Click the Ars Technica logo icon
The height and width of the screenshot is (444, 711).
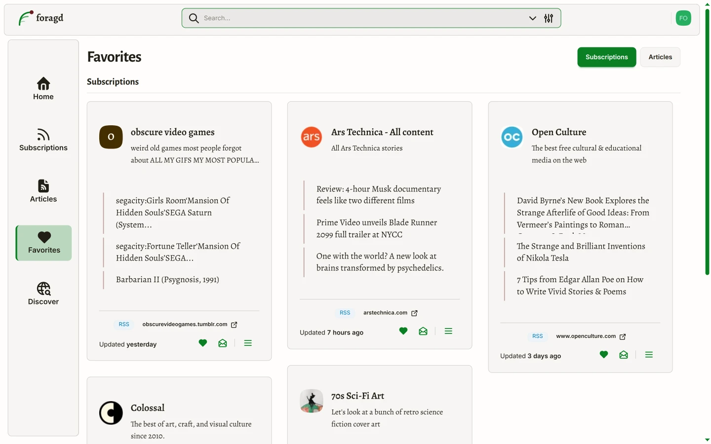[312, 137]
